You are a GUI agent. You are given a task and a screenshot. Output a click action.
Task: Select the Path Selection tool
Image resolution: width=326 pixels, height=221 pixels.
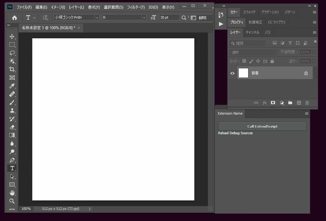[12, 176]
